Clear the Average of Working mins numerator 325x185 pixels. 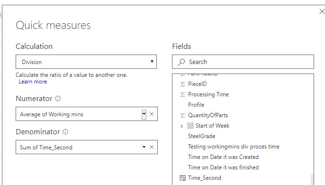(152, 114)
